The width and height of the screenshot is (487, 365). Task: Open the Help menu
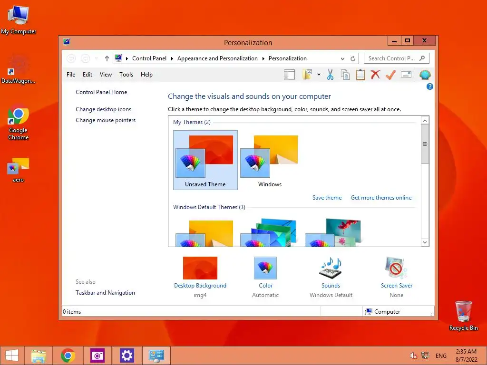[x=146, y=75]
